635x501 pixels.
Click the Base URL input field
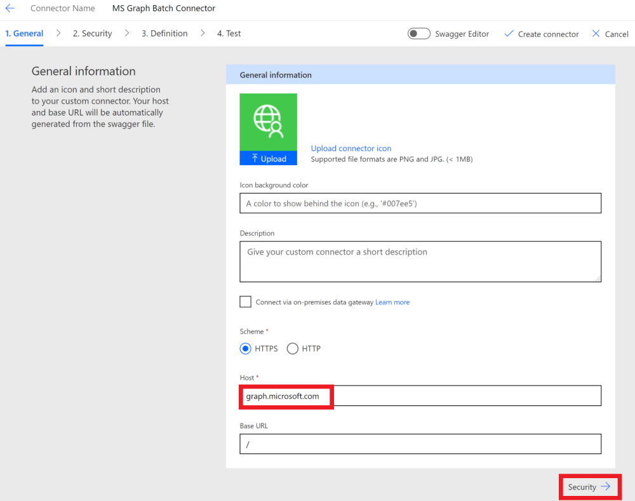tap(420, 444)
